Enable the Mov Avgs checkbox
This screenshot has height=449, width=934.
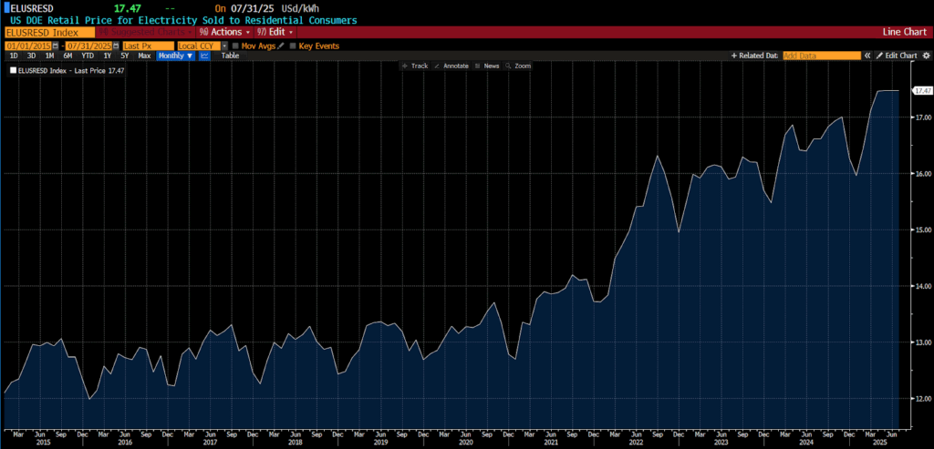pos(235,45)
